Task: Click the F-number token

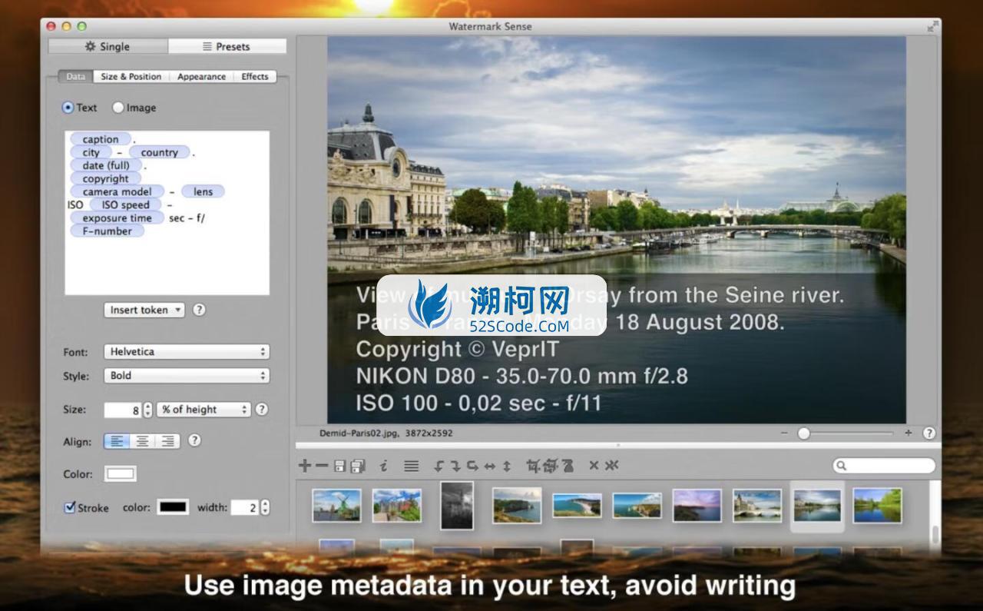Action: pyautogui.click(x=107, y=231)
